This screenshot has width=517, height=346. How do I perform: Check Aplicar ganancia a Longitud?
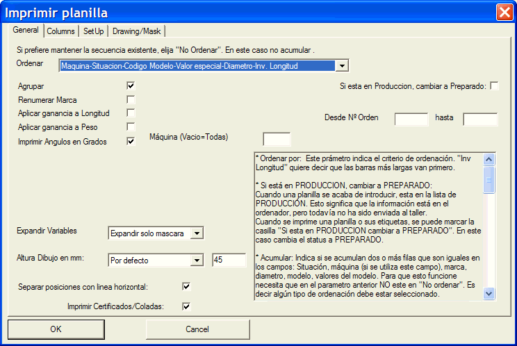131,113
